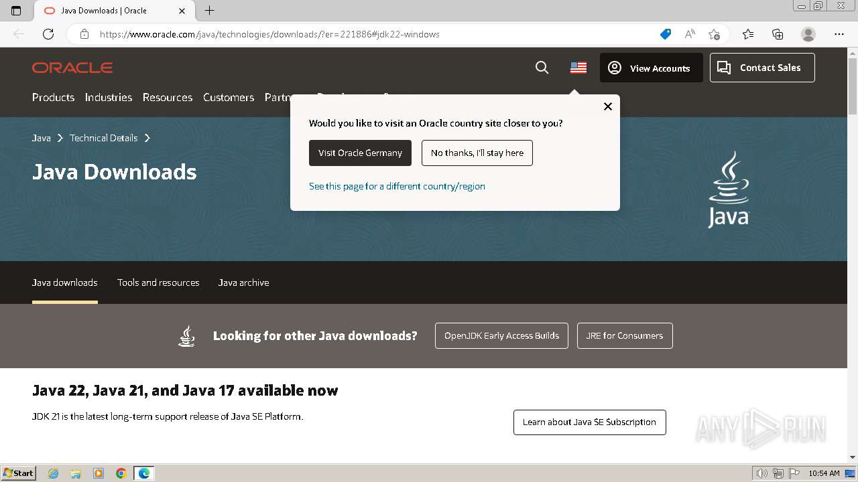
Task: Open Action Center flag icon
Action: point(794,473)
